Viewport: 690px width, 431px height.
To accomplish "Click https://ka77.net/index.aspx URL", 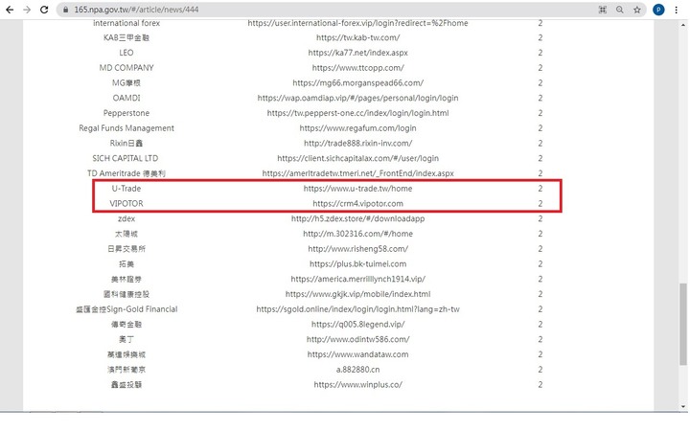I will coord(357,53).
